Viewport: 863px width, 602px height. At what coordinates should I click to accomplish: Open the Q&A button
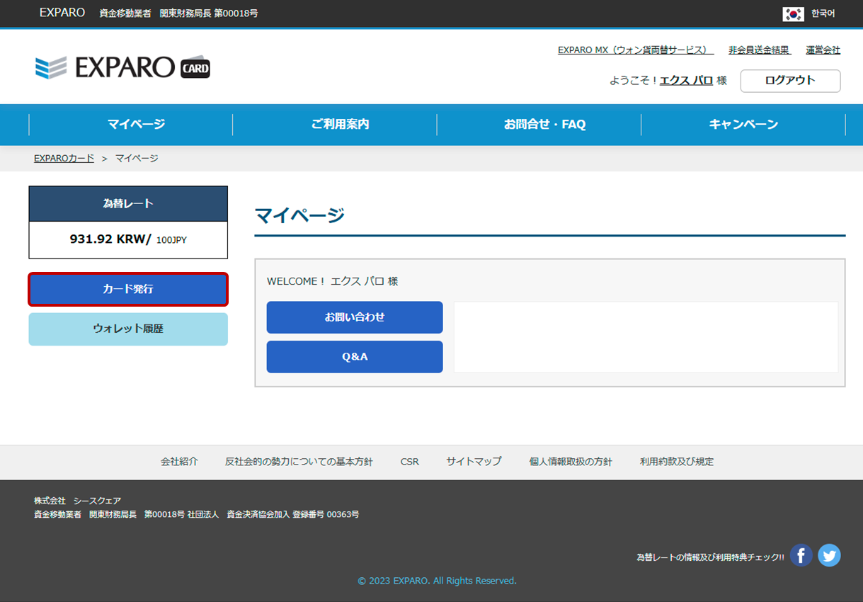(x=355, y=357)
